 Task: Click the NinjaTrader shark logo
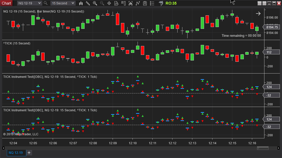click(161, 3)
